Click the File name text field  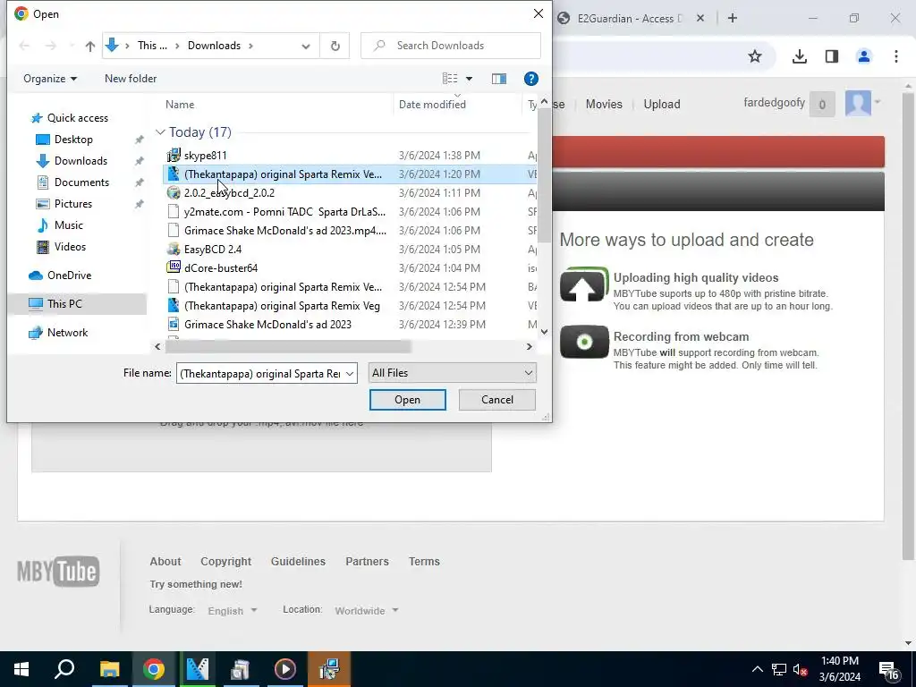tap(260, 373)
